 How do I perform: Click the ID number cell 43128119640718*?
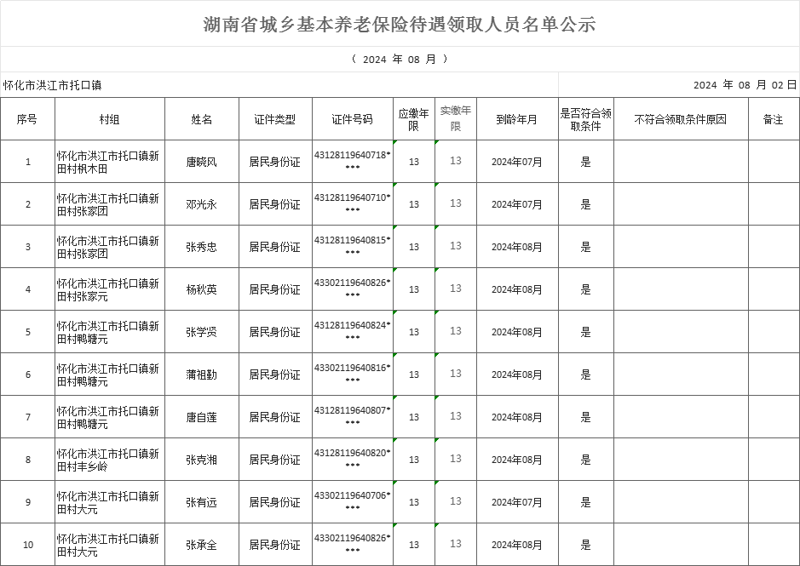pos(352,162)
